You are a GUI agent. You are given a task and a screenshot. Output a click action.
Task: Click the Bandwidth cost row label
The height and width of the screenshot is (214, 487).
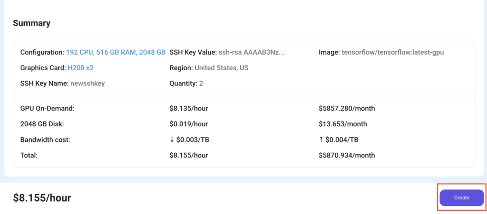(x=46, y=140)
